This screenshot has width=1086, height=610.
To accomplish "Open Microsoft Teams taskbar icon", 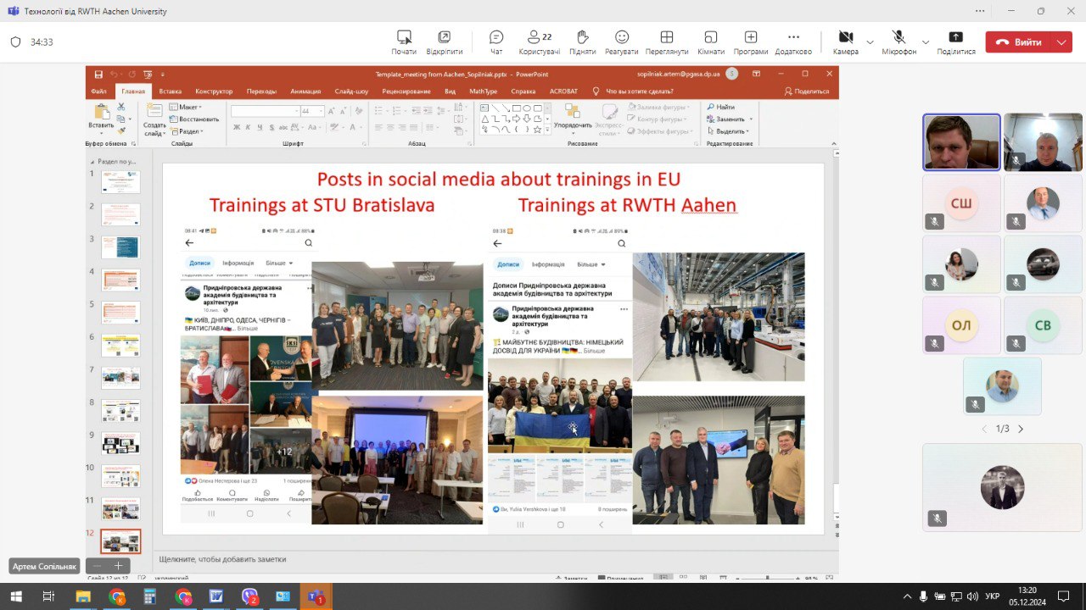I will [x=316, y=596].
